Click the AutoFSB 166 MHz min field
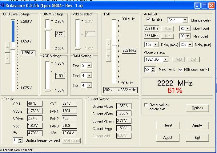217x153 pixels. [x=151, y=36]
